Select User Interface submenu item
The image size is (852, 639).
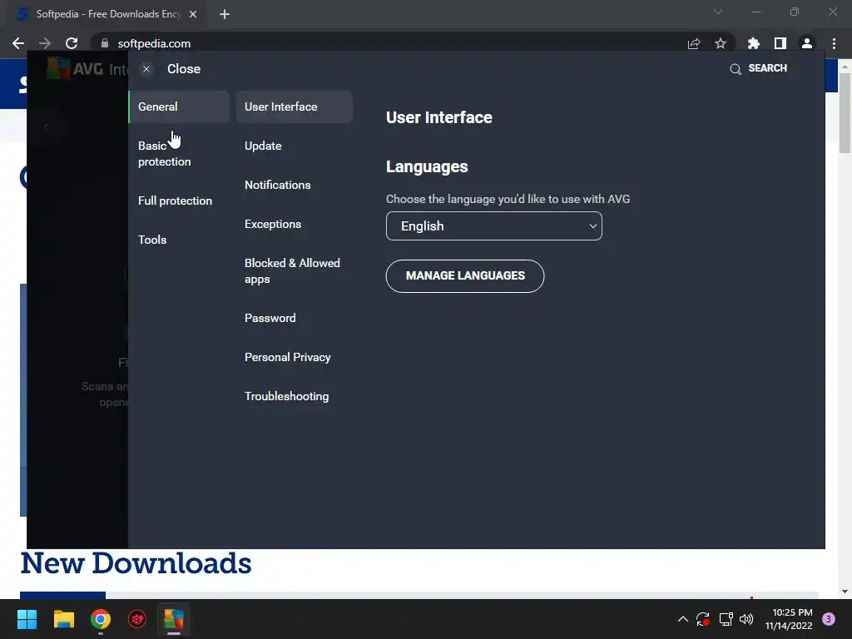click(295, 107)
